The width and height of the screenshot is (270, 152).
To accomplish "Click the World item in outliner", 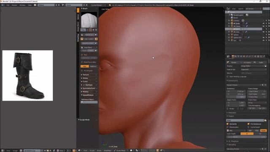I will click(235, 18).
